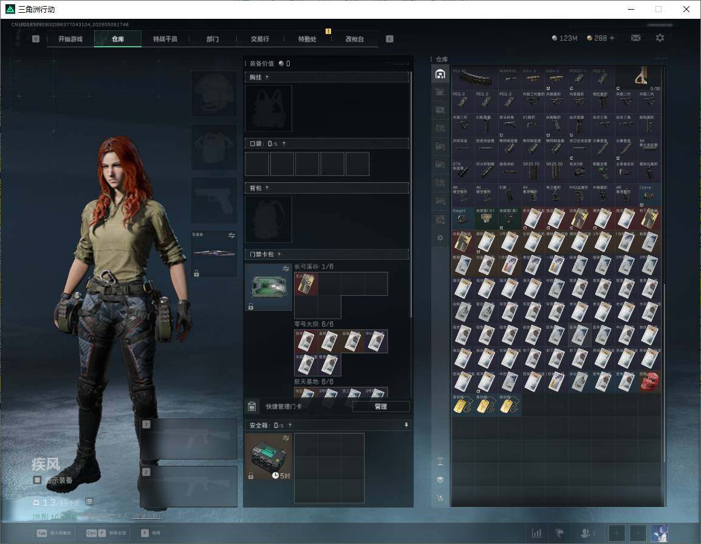Click the top tool icon above layers icon
This screenshot has height=544, width=701.
click(440, 461)
